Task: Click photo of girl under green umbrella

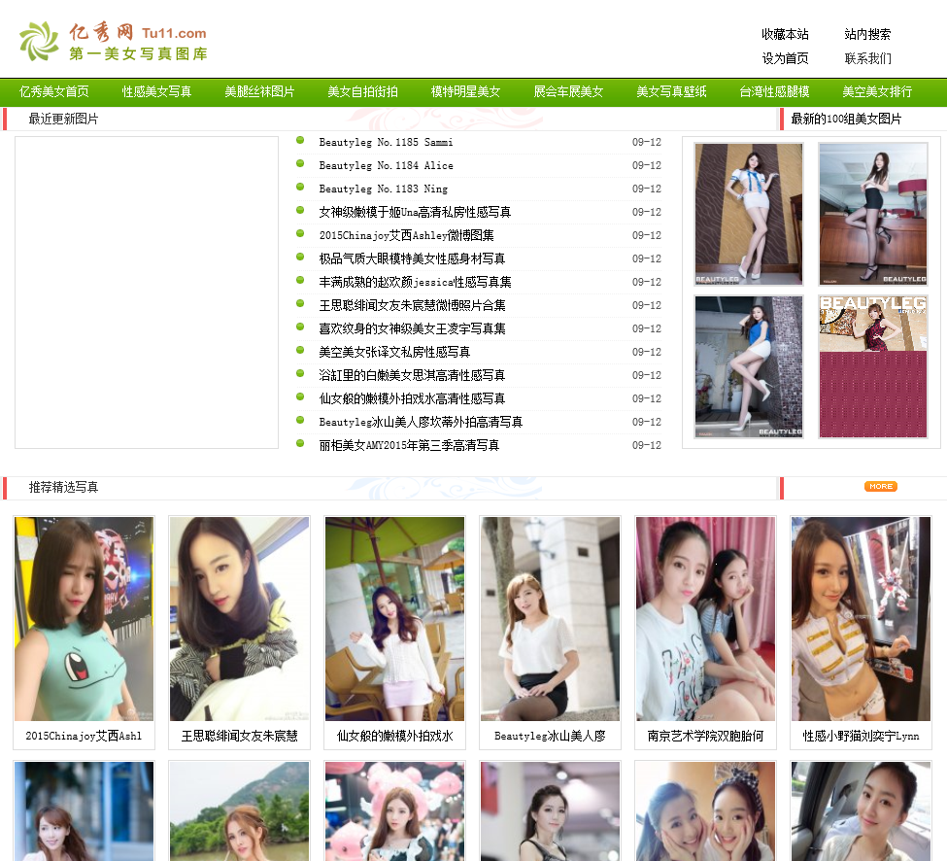Action: [x=395, y=619]
